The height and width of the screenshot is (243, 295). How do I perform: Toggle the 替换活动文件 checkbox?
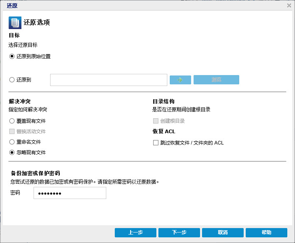click(x=12, y=132)
